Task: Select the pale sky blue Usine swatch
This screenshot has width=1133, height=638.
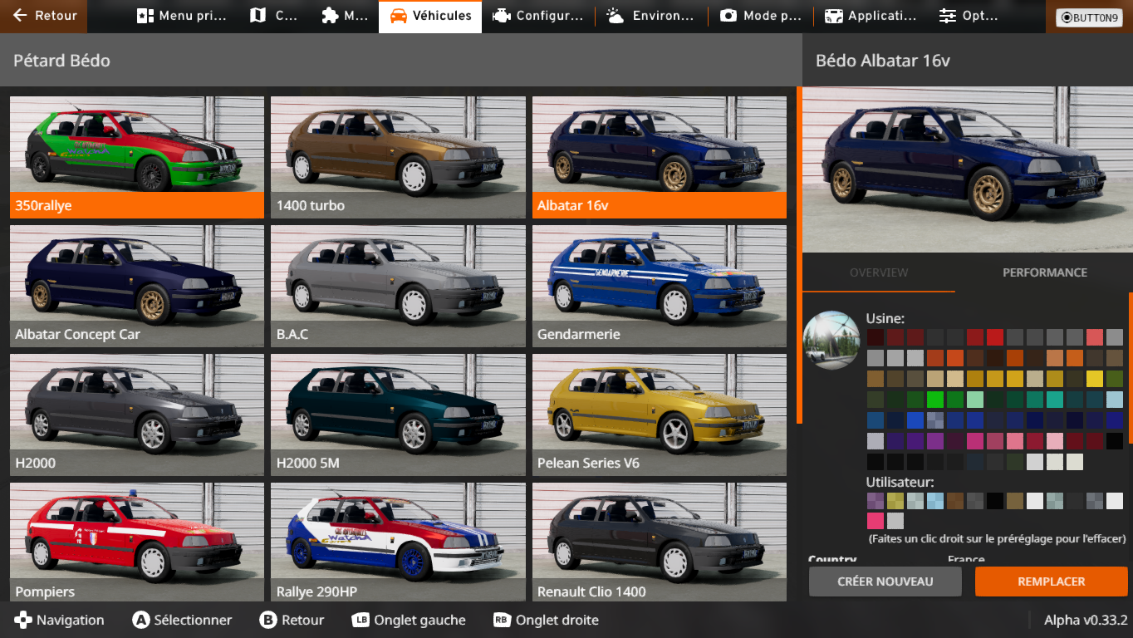Action: click(1115, 400)
